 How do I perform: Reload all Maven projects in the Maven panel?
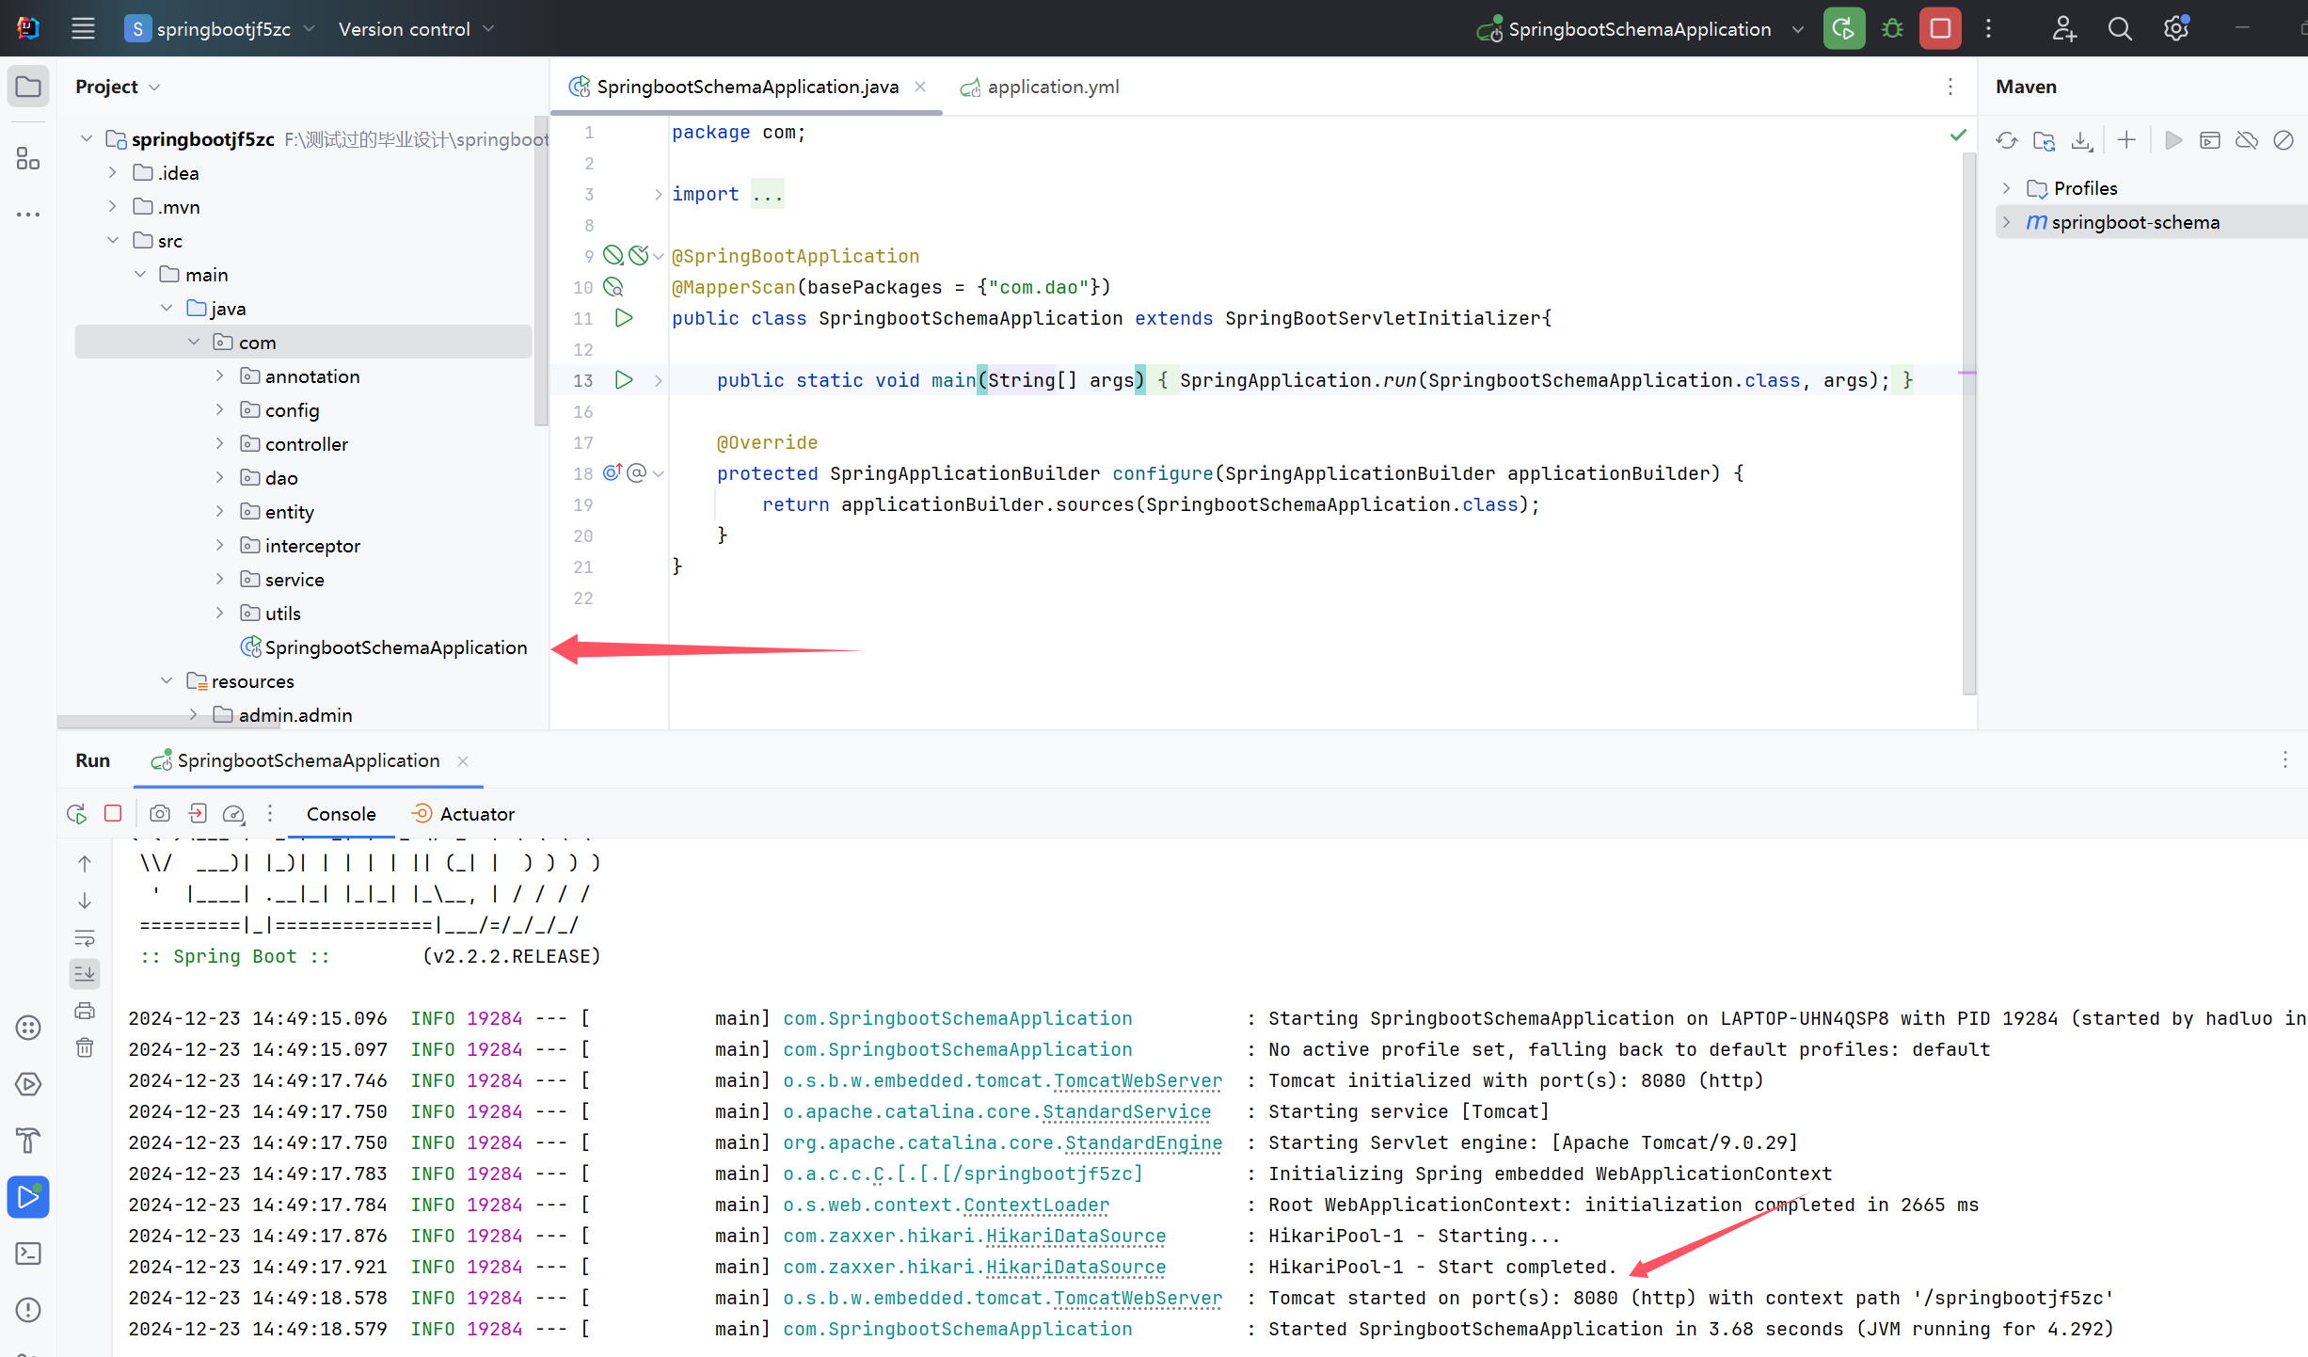point(2007,139)
